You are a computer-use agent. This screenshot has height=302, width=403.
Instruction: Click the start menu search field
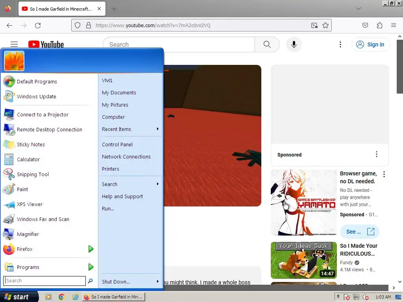click(44, 281)
